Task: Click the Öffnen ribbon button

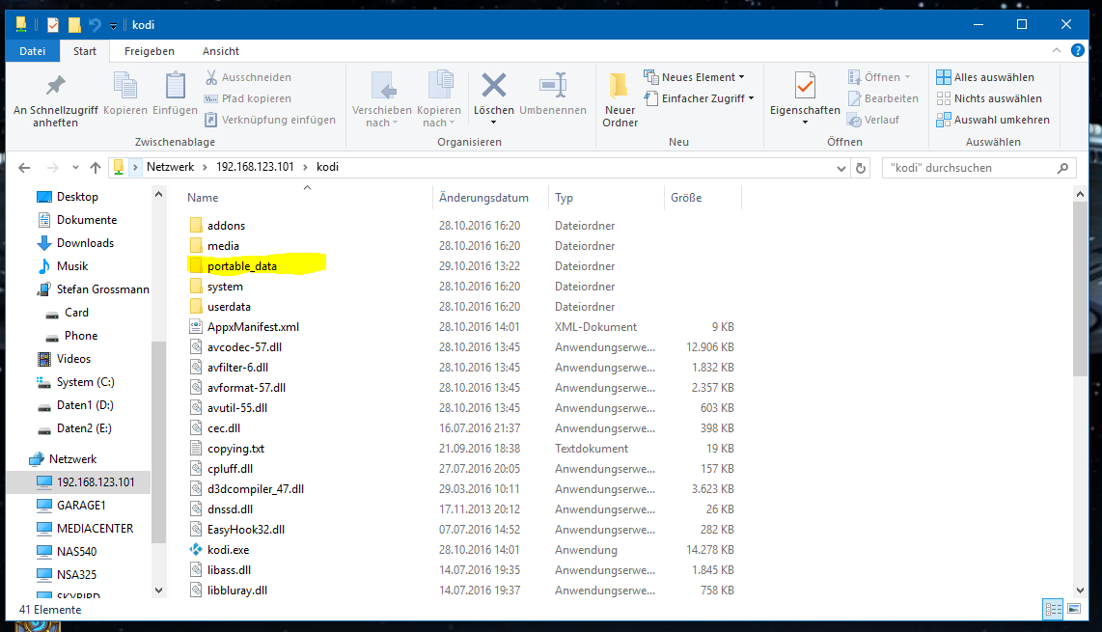Action: click(x=879, y=77)
